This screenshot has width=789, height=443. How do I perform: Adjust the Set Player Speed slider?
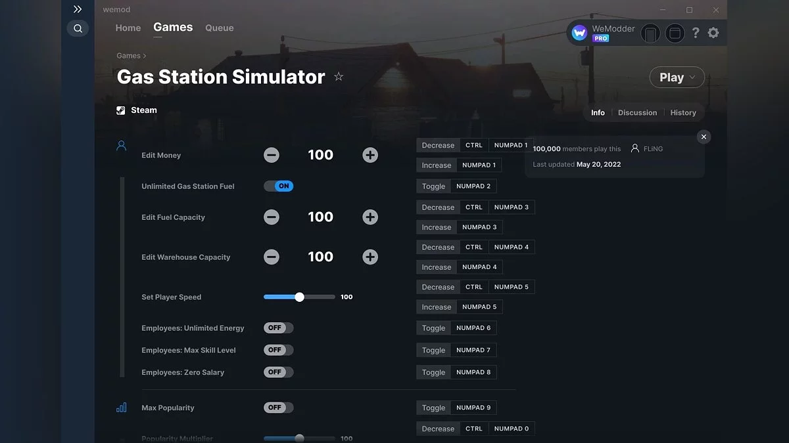pyautogui.click(x=300, y=297)
